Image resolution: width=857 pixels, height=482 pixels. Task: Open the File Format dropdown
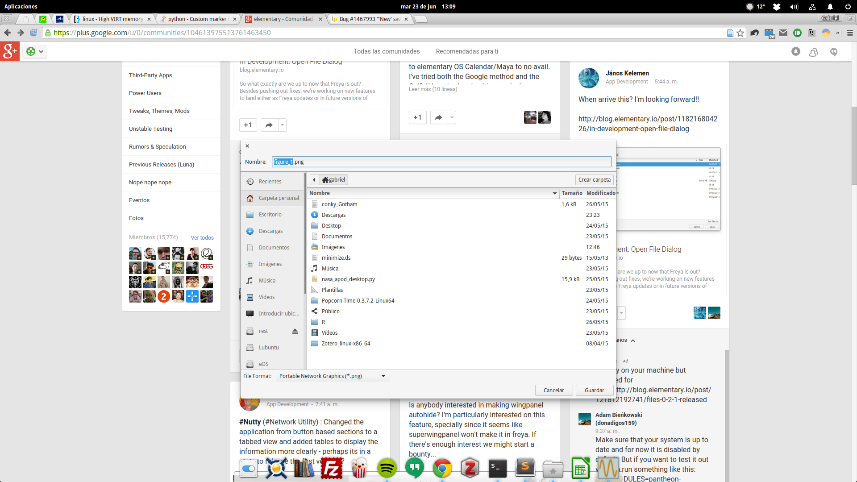(332, 376)
